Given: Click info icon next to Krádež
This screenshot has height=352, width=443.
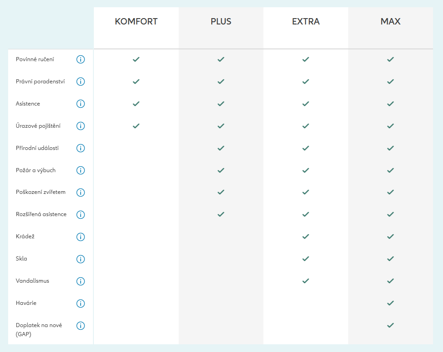Looking at the screenshot, I should 81,237.
